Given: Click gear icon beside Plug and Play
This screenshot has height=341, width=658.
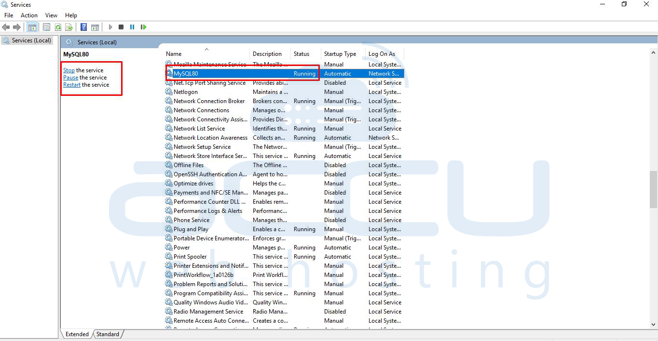Looking at the screenshot, I should click(x=169, y=229).
